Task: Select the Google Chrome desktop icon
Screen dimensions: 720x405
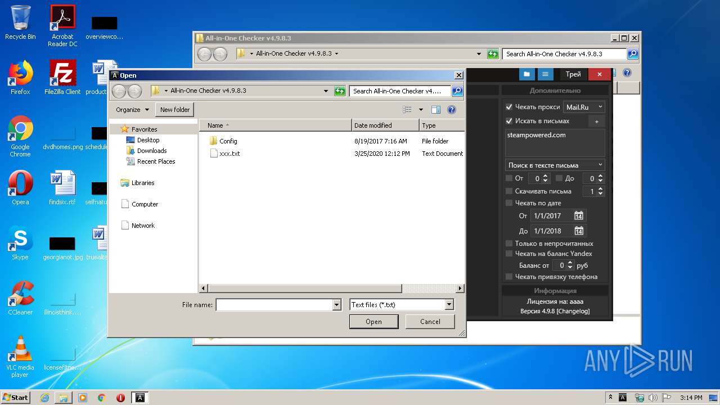Action: (x=20, y=136)
